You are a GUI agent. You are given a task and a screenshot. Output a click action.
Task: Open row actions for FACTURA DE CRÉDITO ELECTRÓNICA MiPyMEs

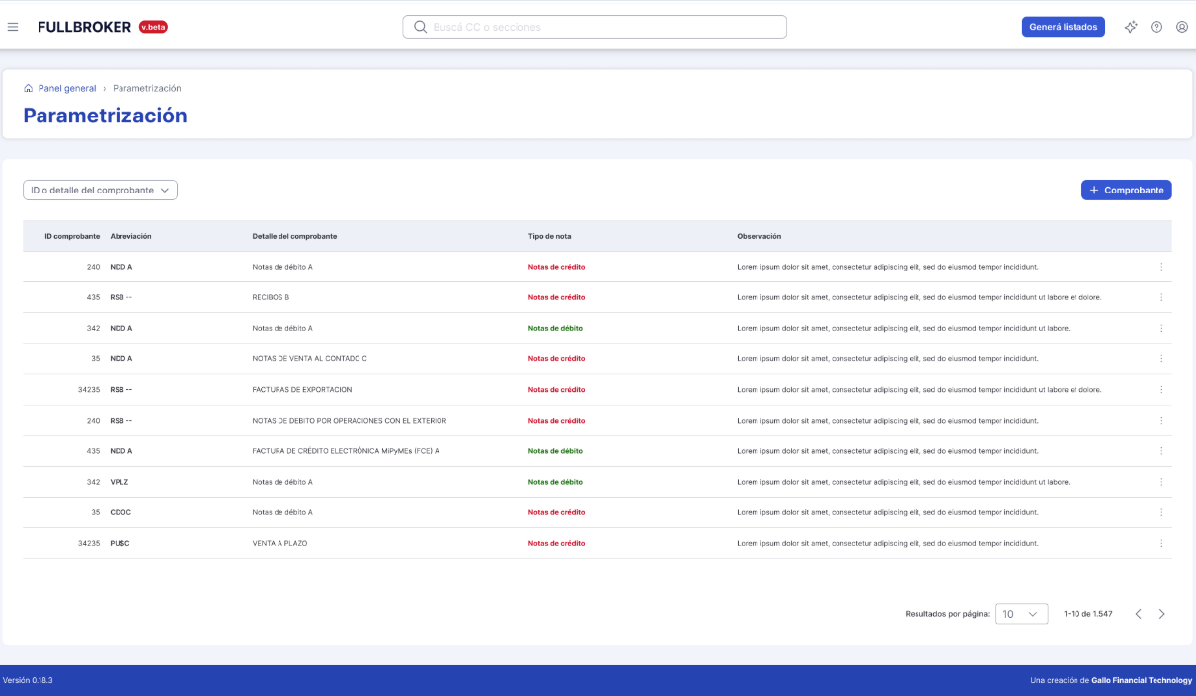[x=1161, y=451]
